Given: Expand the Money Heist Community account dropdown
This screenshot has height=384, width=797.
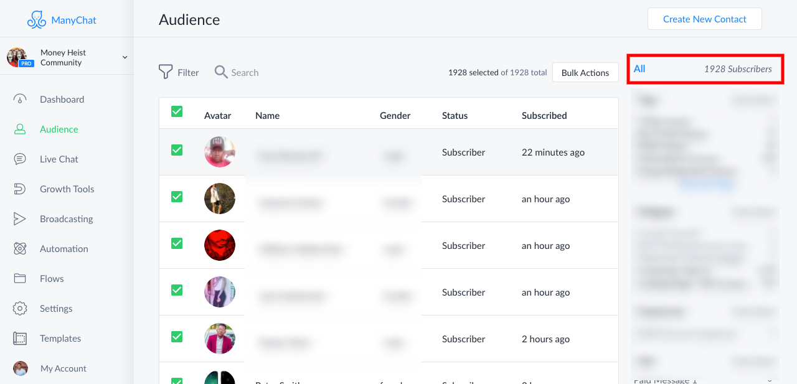Looking at the screenshot, I should click(125, 57).
